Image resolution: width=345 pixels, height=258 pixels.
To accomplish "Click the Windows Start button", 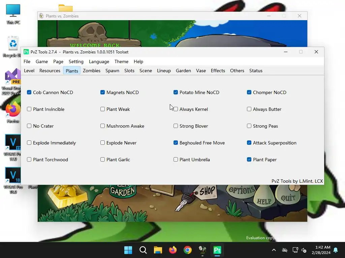I will pyautogui.click(x=128, y=250).
